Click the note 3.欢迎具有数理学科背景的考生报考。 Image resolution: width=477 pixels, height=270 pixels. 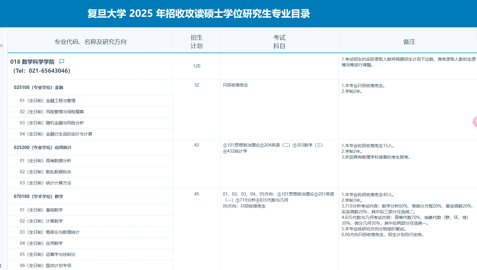376,157
